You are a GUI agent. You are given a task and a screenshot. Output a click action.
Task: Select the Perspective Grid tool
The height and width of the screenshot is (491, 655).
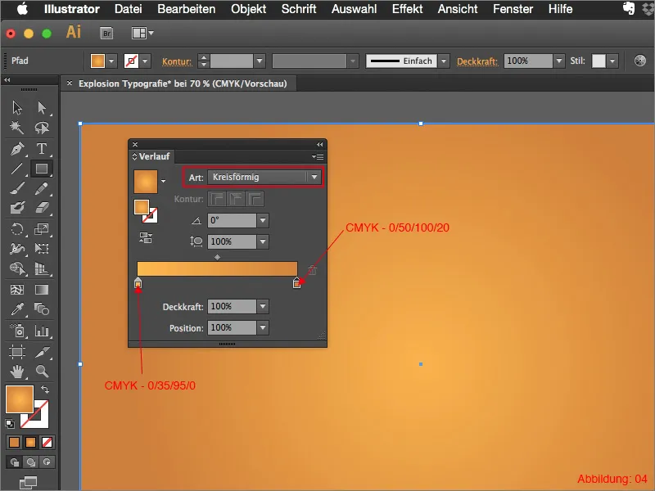(42, 268)
